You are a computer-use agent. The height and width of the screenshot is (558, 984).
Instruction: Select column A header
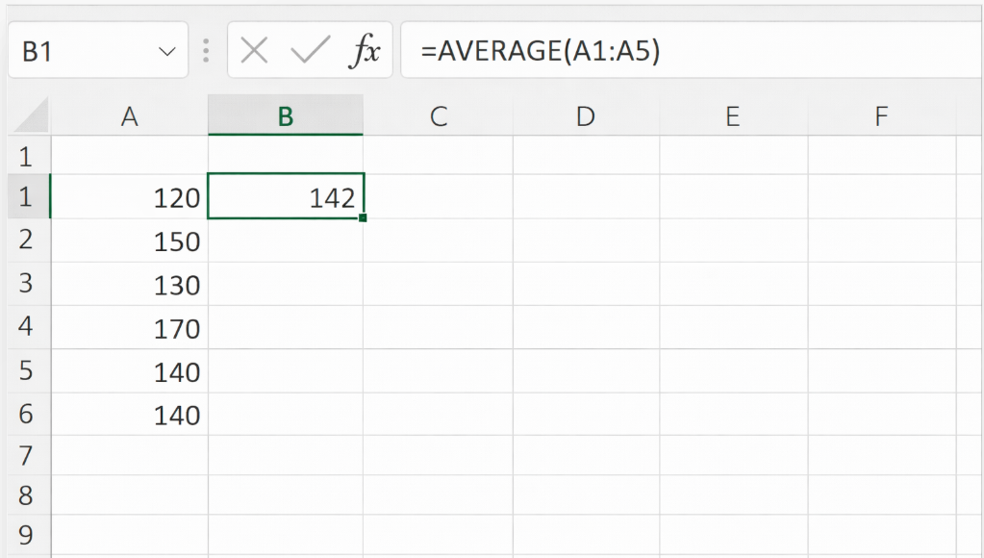click(x=129, y=116)
